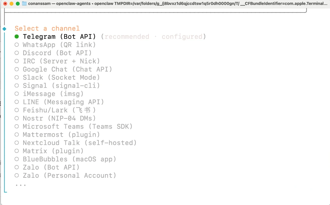Click the folder icon in title bar
This screenshot has width=330, height=205.
(x=24, y=4)
